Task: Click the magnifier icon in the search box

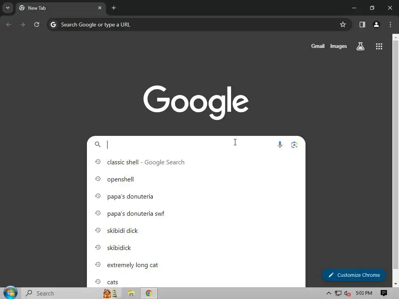Action: tap(98, 144)
